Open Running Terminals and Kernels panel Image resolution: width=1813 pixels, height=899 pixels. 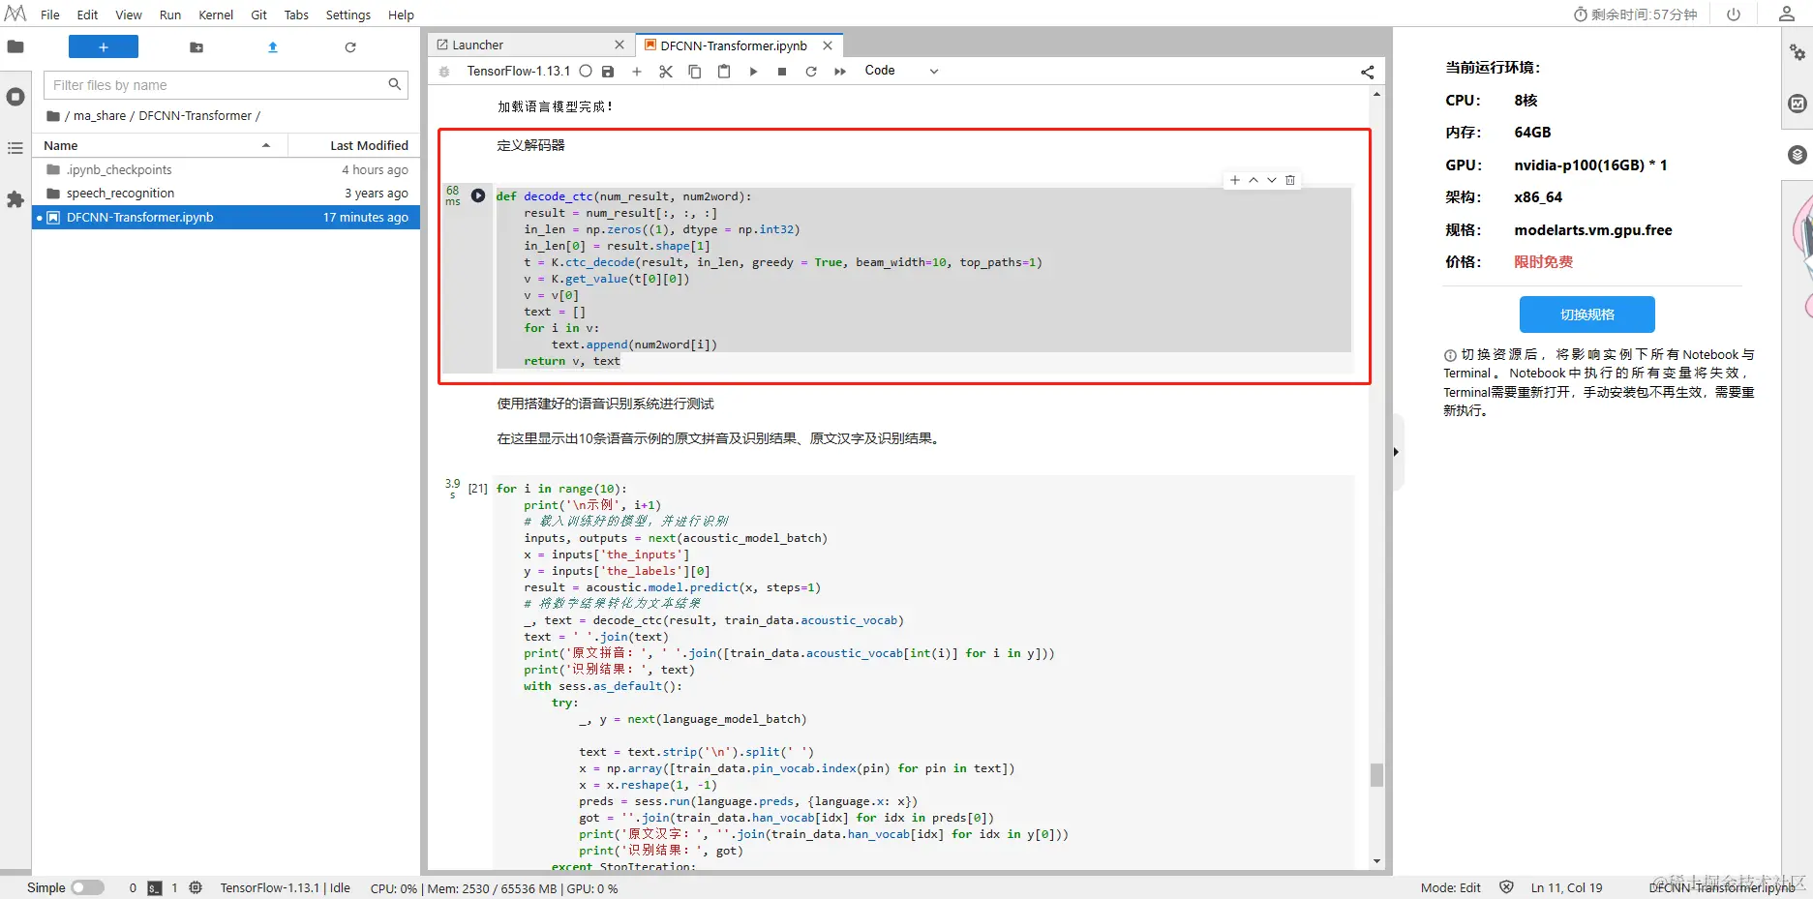click(15, 97)
